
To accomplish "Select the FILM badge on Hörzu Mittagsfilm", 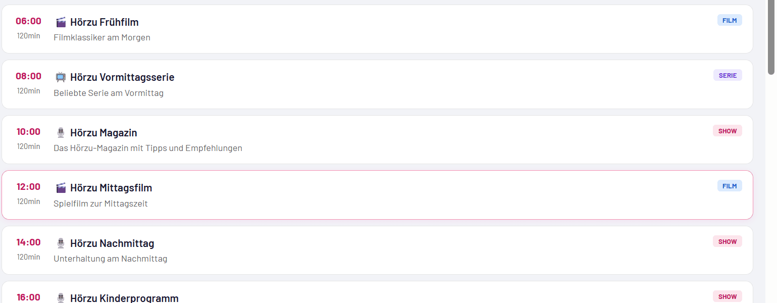I will coord(730,185).
